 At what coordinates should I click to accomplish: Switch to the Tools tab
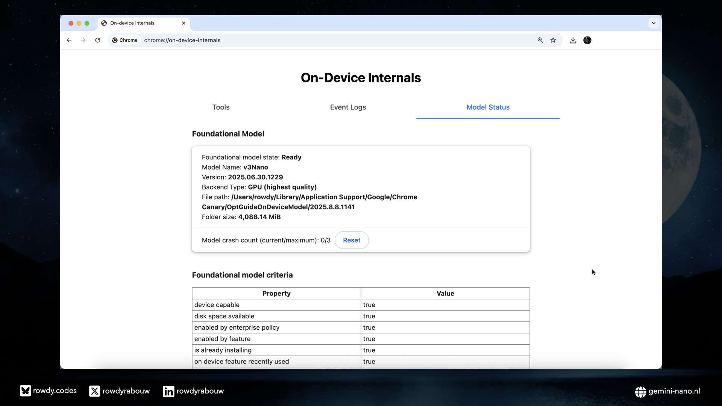click(221, 107)
